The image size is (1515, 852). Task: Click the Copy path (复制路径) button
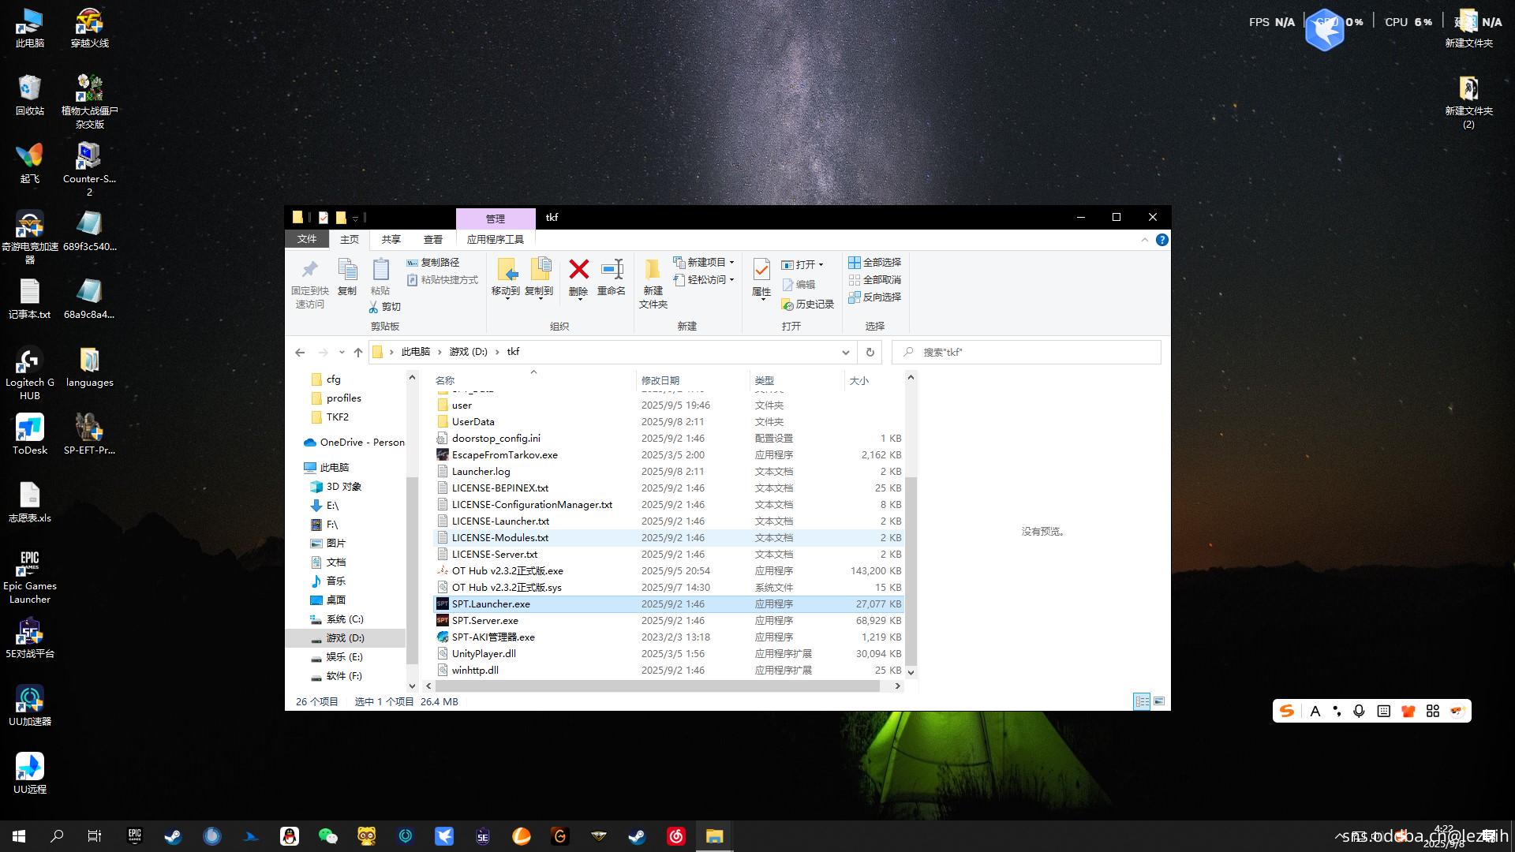[433, 263]
